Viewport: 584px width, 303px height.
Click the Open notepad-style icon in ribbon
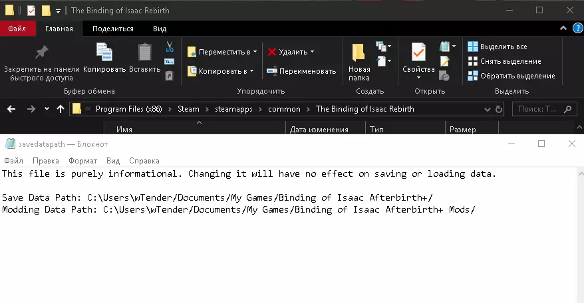(444, 47)
